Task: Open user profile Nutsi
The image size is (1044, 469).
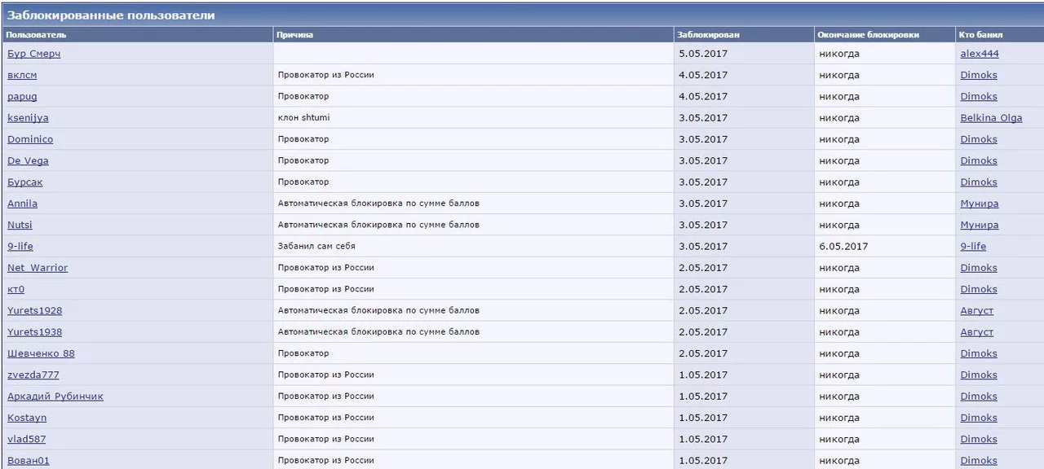Action: (x=20, y=225)
